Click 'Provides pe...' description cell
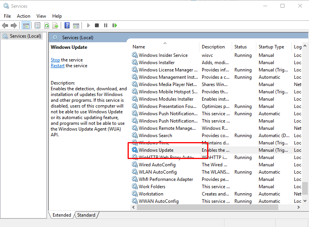 [x=215, y=179]
